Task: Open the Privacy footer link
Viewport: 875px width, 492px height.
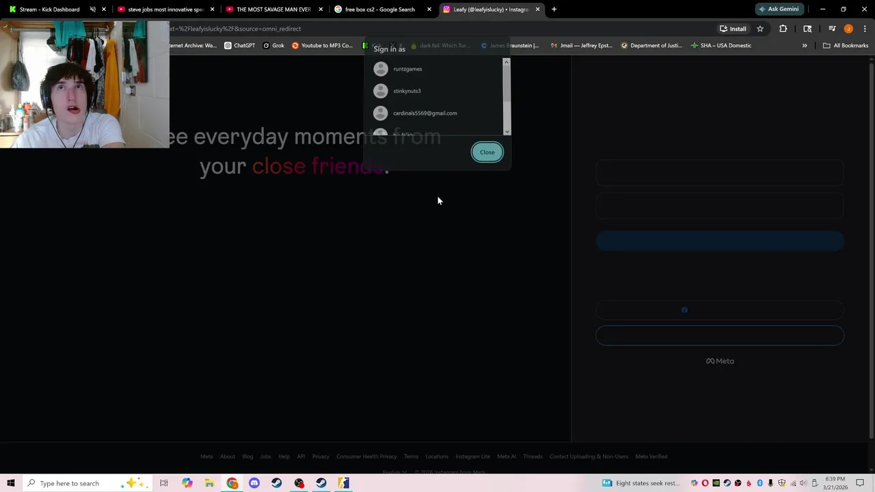Action: (x=321, y=456)
